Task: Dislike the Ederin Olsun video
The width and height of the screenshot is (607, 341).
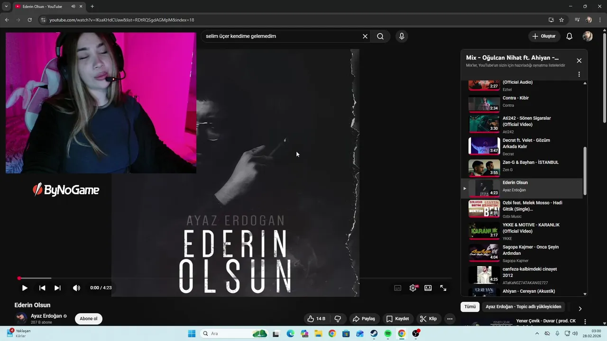Action: (x=338, y=319)
